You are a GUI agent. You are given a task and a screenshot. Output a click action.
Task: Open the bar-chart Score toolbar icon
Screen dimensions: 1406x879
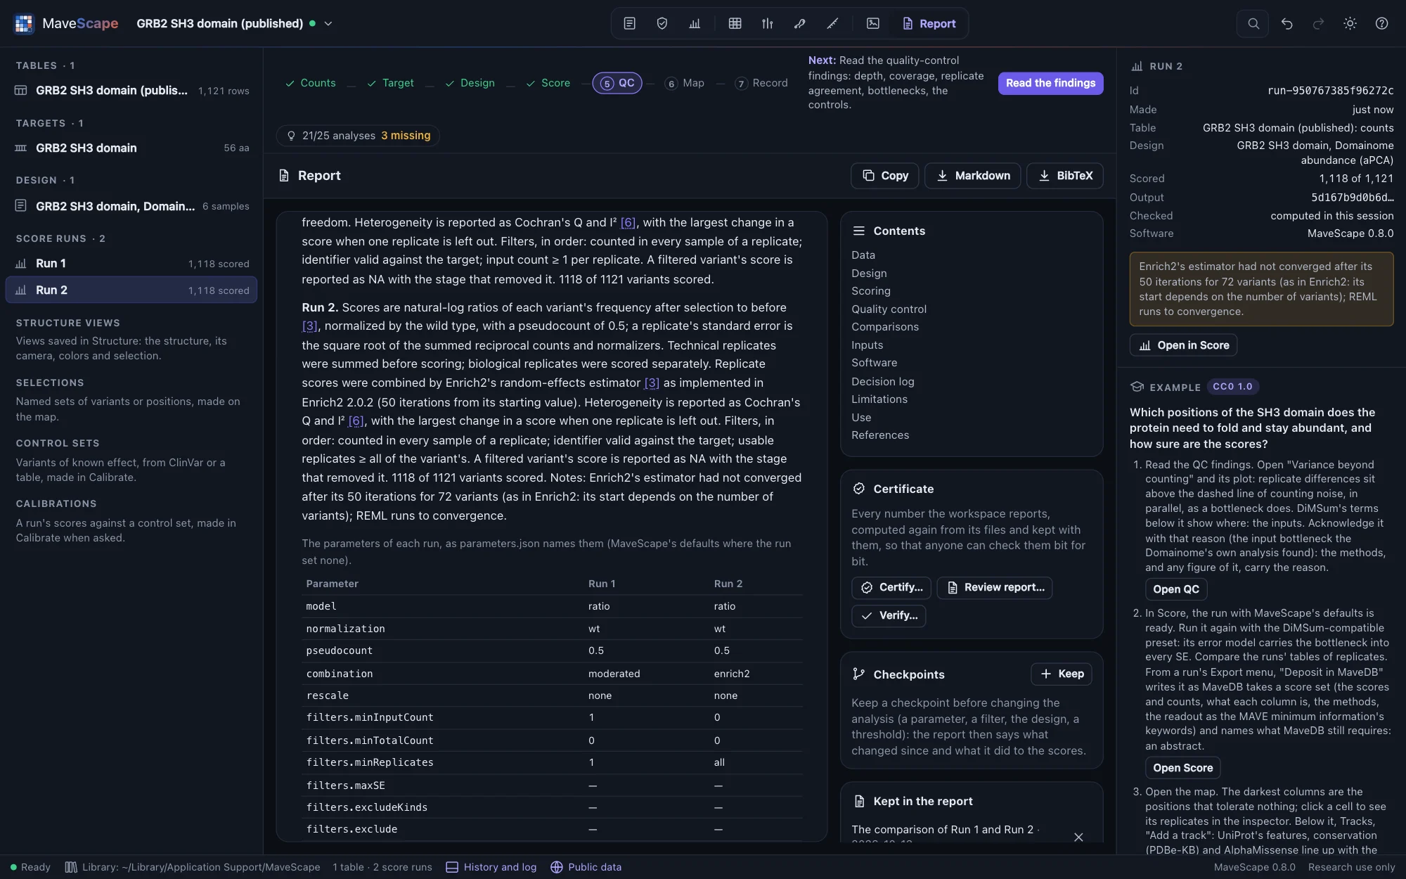(695, 23)
